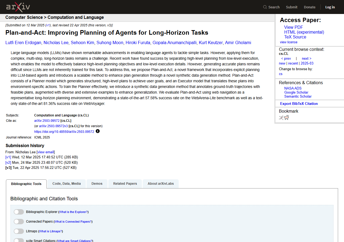
Task: Click 'What are Smart Citations?' link
Action: pos(75,241)
